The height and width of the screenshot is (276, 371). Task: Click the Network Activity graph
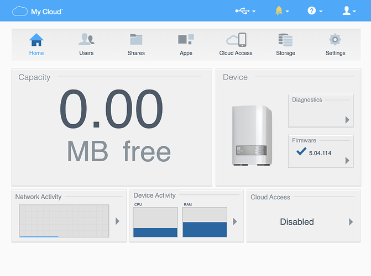[x=64, y=221]
